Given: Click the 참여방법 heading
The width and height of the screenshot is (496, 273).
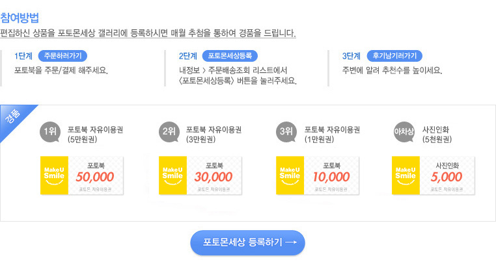Looking at the screenshot, I should tap(20, 18).
